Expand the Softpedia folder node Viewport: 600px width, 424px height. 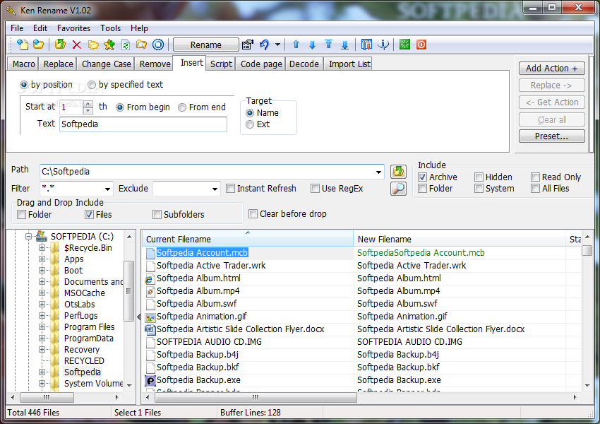(x=42, y=372)
